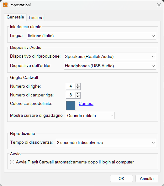Click the "Interfaccia utente" group heading
164x186 pixels.
click(x=26, y=27)
